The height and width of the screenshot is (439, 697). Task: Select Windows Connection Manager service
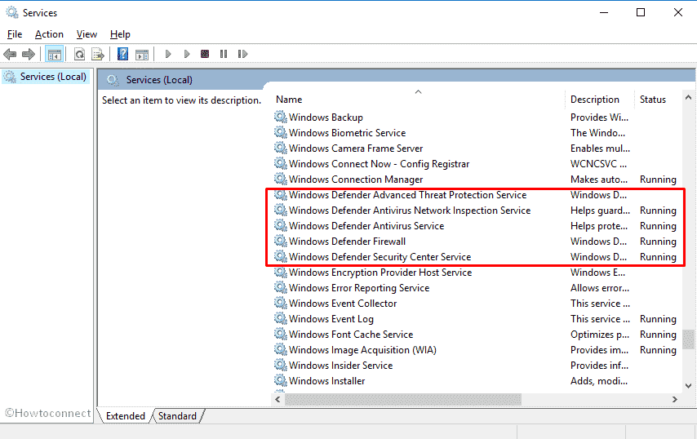356,180
